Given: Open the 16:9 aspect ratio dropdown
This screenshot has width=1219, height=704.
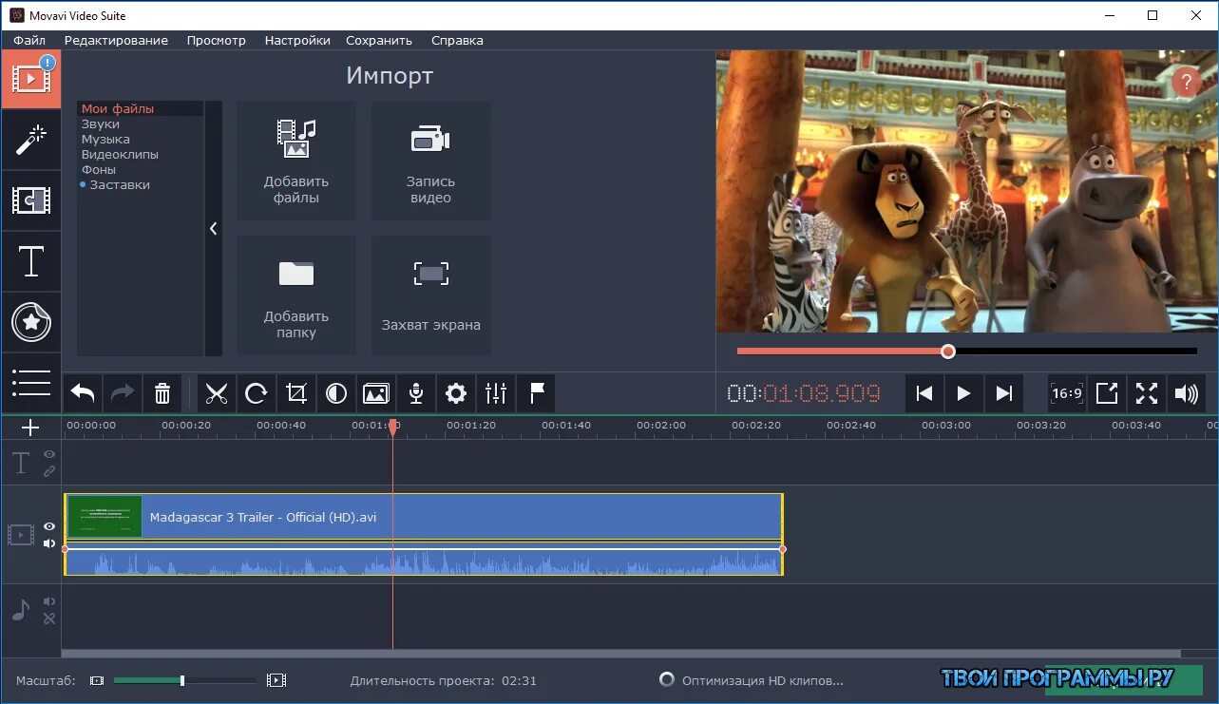Looking at the screenshot, I should pos(1067,393).
